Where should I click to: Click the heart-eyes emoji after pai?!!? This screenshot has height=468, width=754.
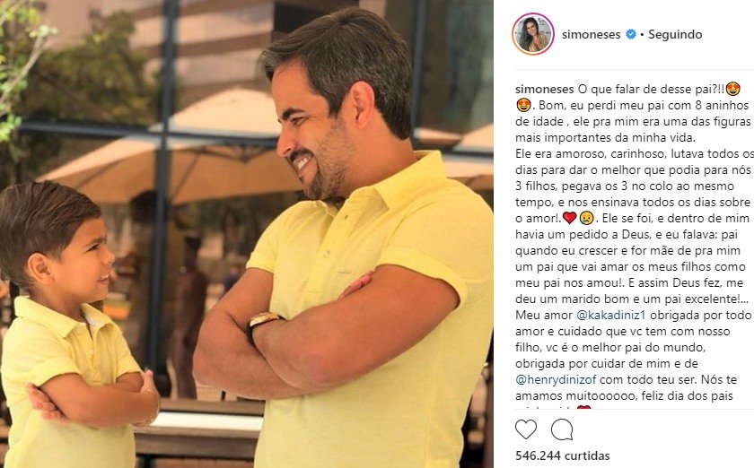pos(732,89)
